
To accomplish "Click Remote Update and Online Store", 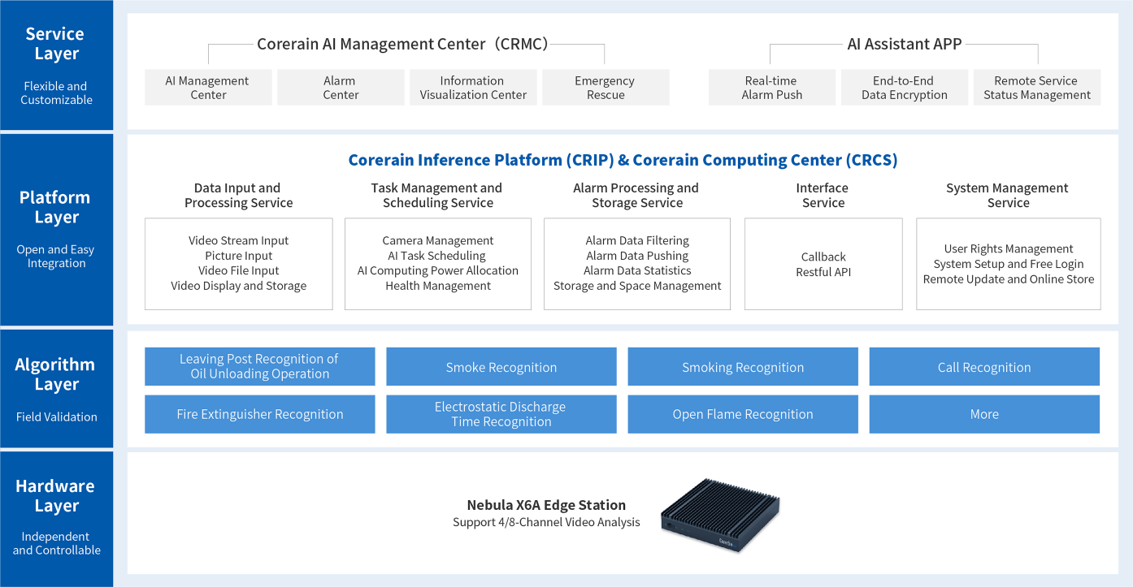I will pos(1008,278).
